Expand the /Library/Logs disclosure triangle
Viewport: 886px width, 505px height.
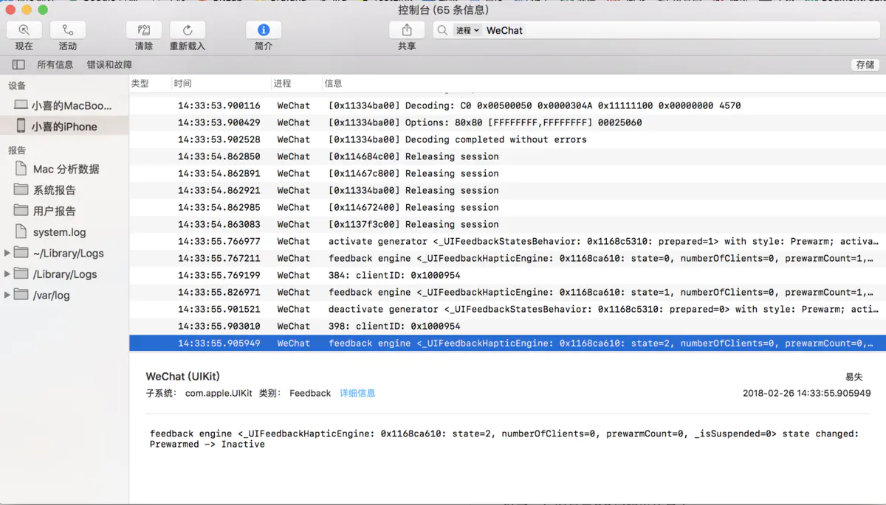[7, 274]
